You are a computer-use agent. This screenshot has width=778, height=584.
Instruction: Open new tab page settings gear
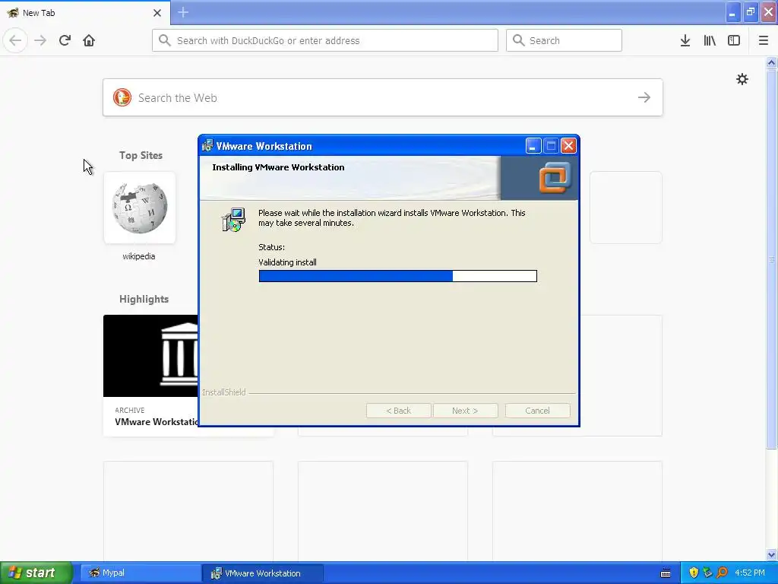[x=742, y=79]
